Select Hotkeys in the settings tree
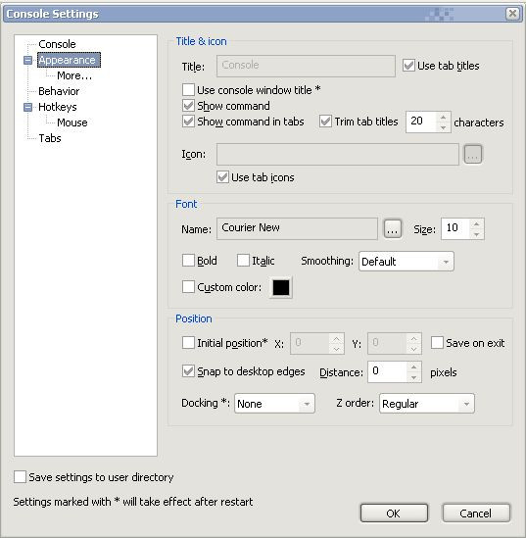This screenshot has width=526, height=538. [57, 107]
